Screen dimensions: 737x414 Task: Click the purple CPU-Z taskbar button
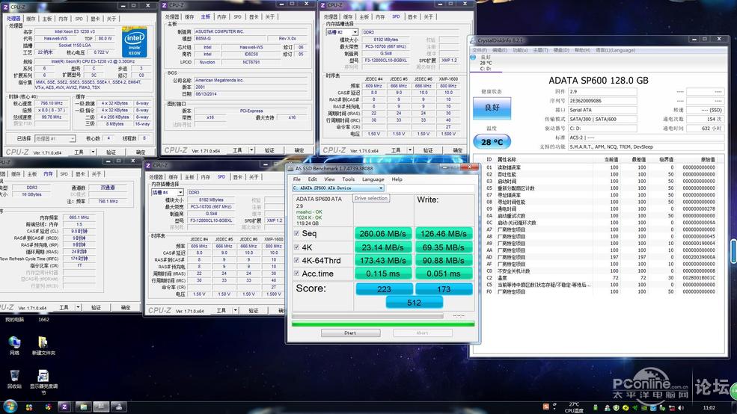click(x=64, y=407)
